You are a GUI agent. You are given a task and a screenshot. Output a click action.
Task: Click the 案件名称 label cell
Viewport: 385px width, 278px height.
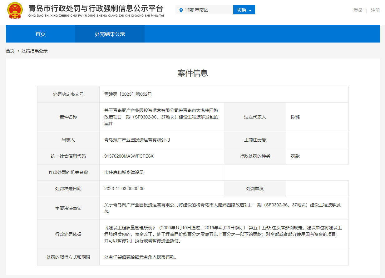point(68,117)
